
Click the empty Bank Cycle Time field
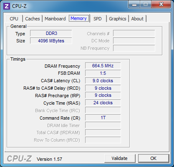click(103, 111)
